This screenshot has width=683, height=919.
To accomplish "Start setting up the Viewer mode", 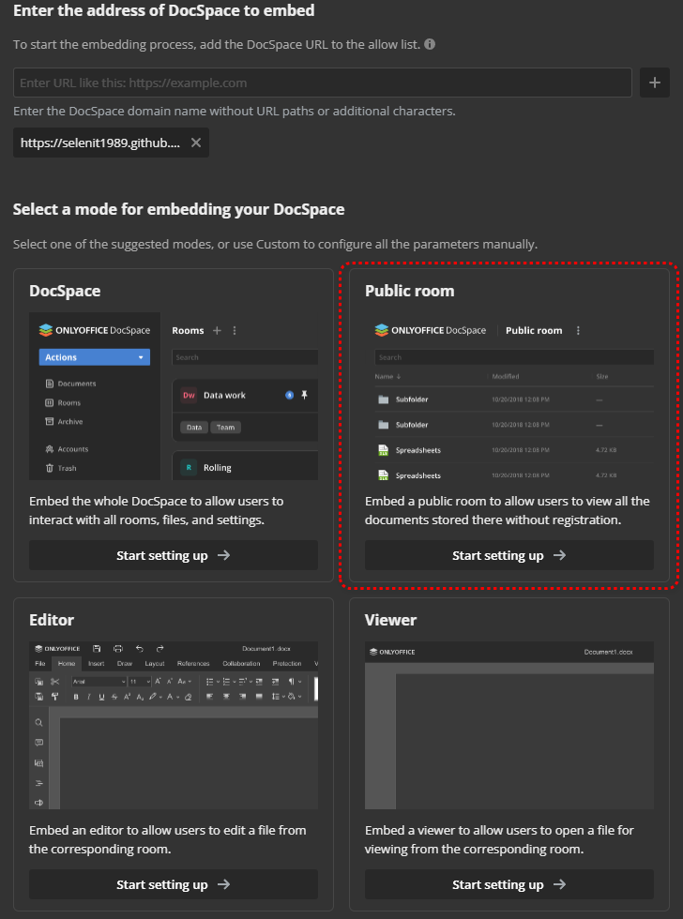I will pyautogui.click(x=508, y=884).
